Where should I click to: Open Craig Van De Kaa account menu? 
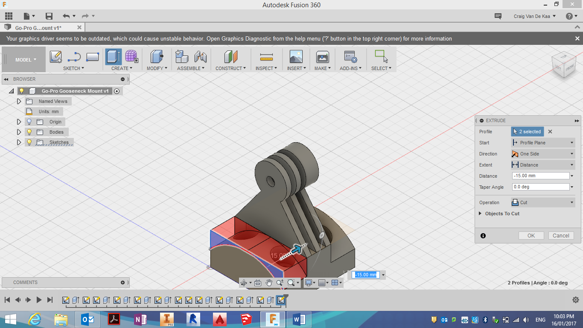(x=535, y=16)
